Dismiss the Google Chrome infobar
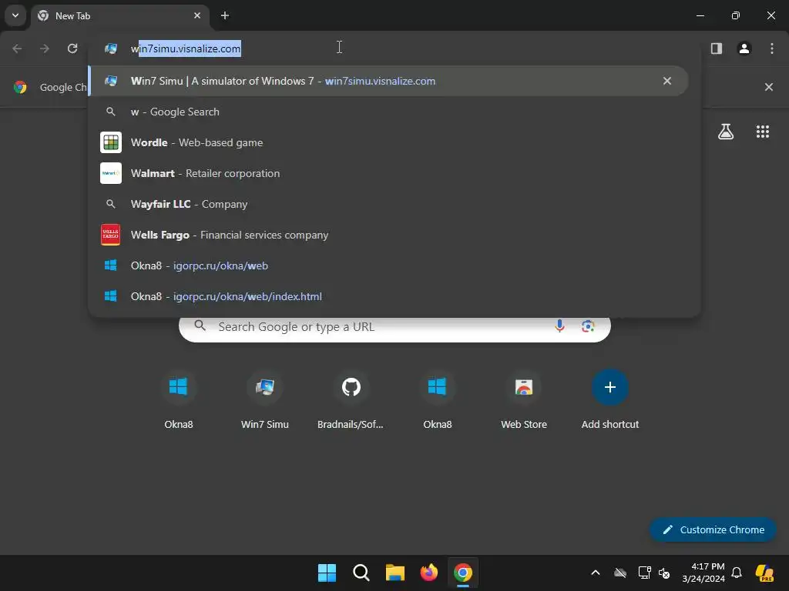Image resolution: width=789 pixels, height=591 pixels. click(x=769, y=87)
